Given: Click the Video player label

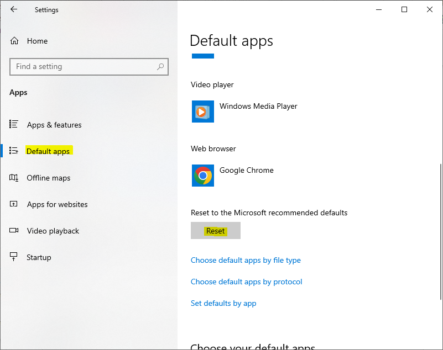Looking at the screenshot, I should (212, 84).
